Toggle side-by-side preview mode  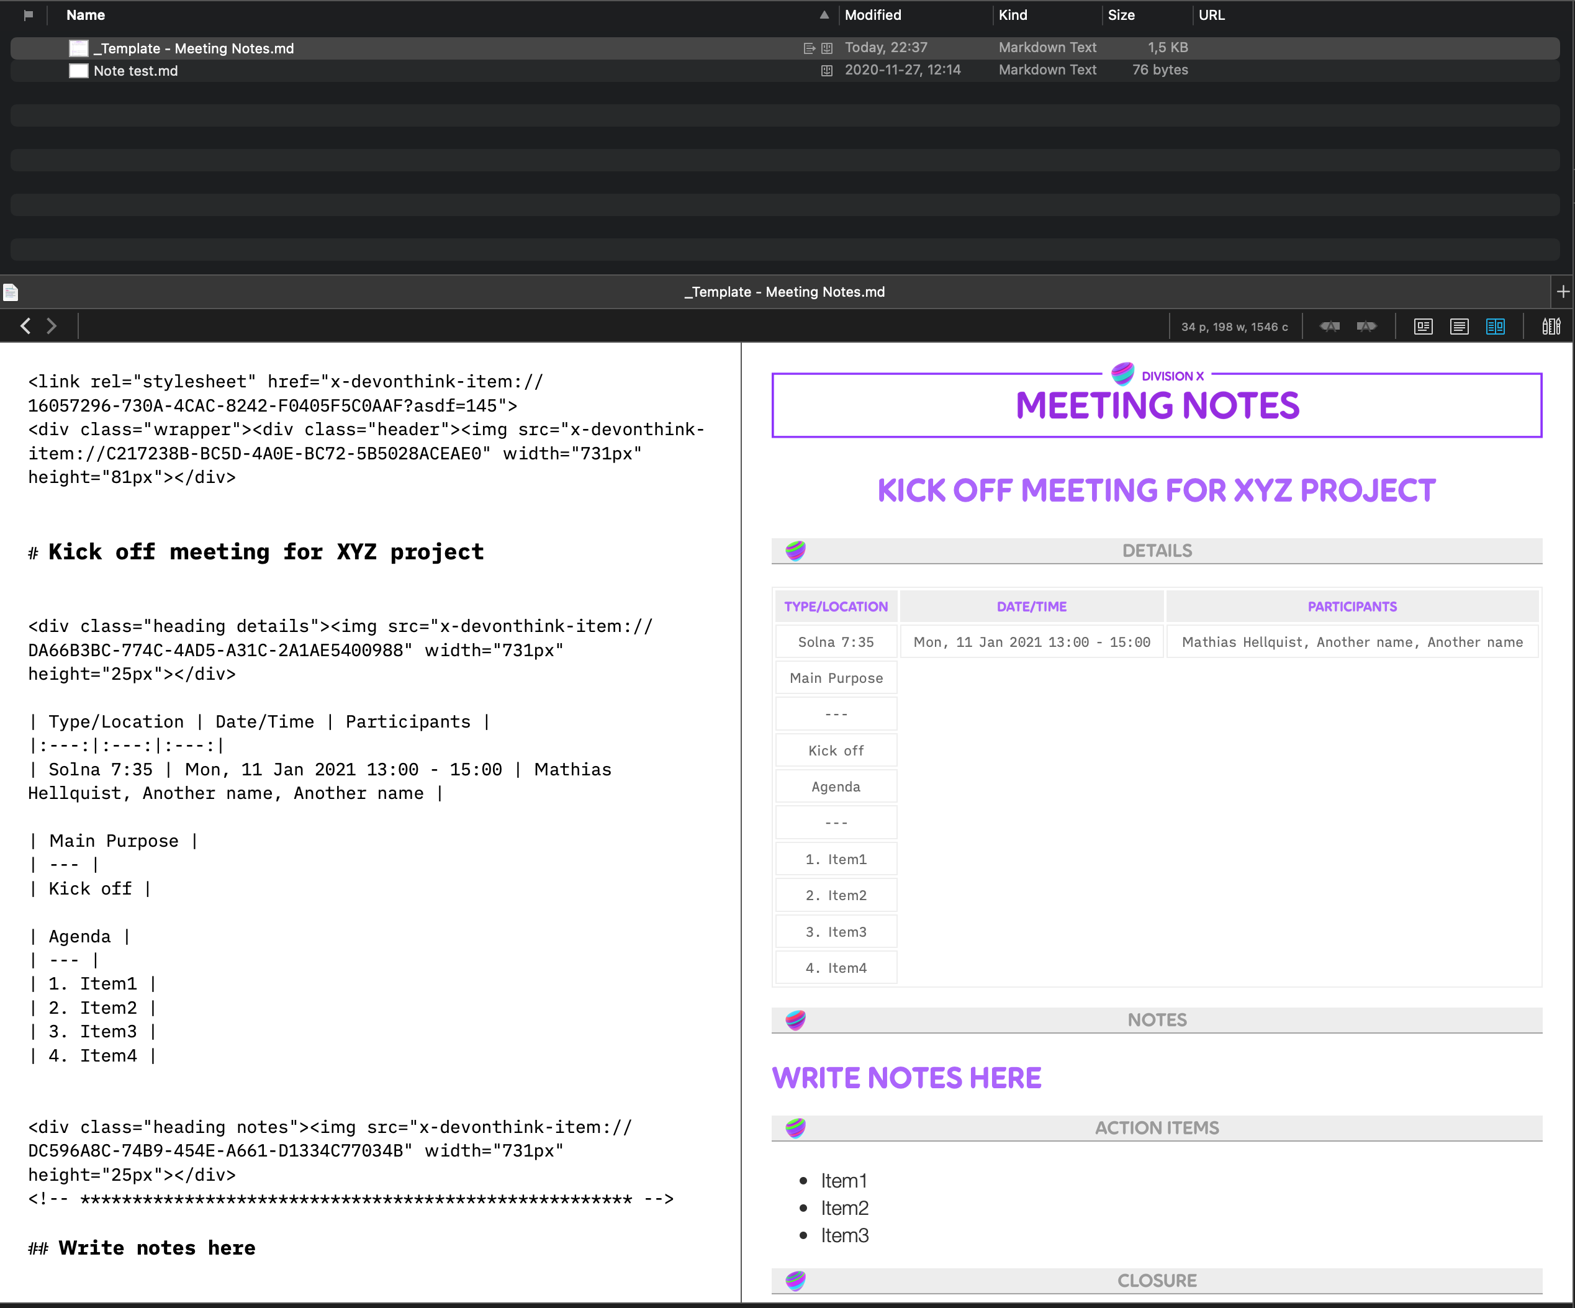1495,327
